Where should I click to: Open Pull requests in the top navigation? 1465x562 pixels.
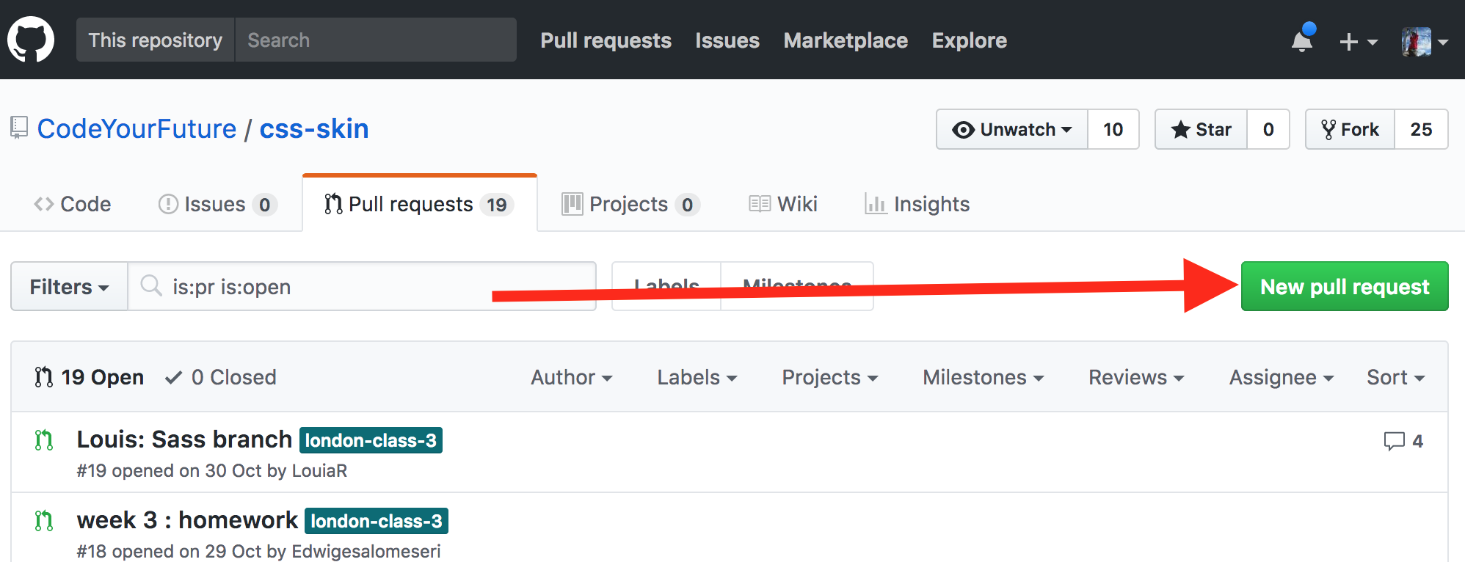click(606, 40)
